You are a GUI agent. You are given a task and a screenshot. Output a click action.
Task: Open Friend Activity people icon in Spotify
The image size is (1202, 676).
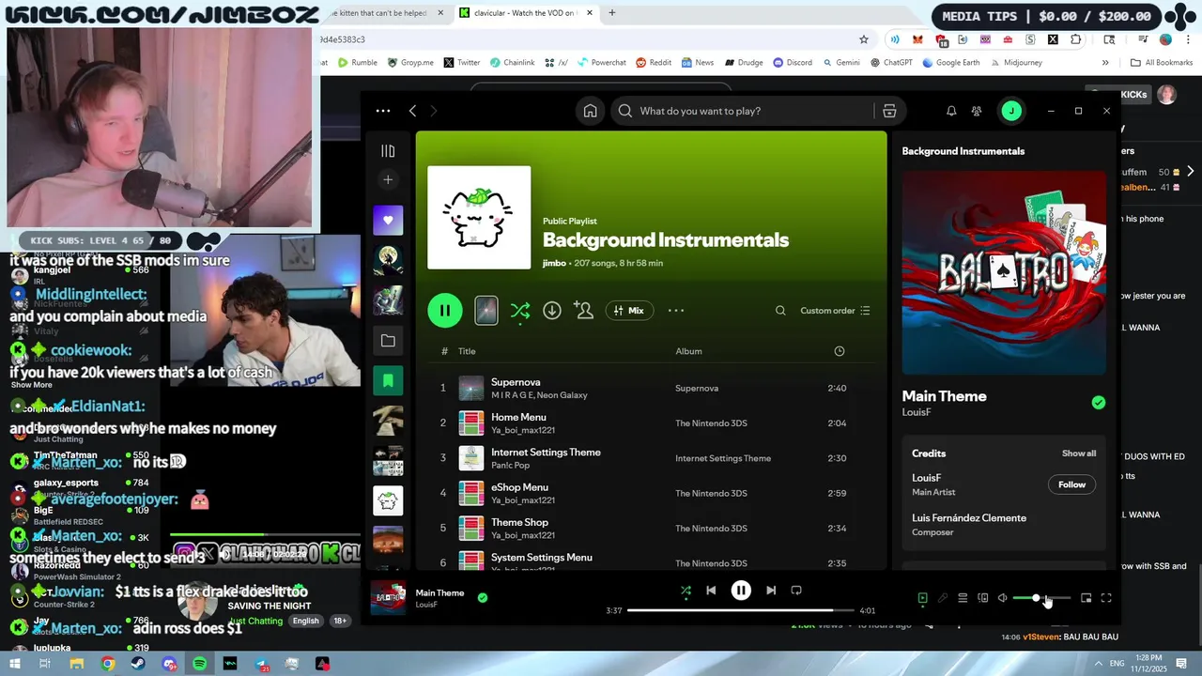click(977, 111)
